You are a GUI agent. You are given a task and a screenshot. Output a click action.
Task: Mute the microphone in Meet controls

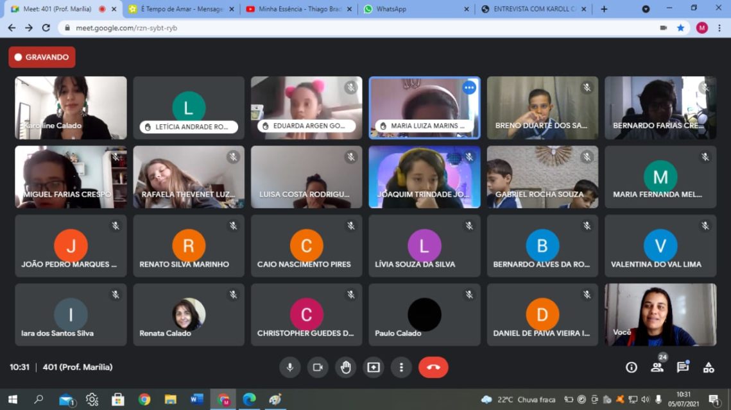pyautogui.click(x=289, y=367)
